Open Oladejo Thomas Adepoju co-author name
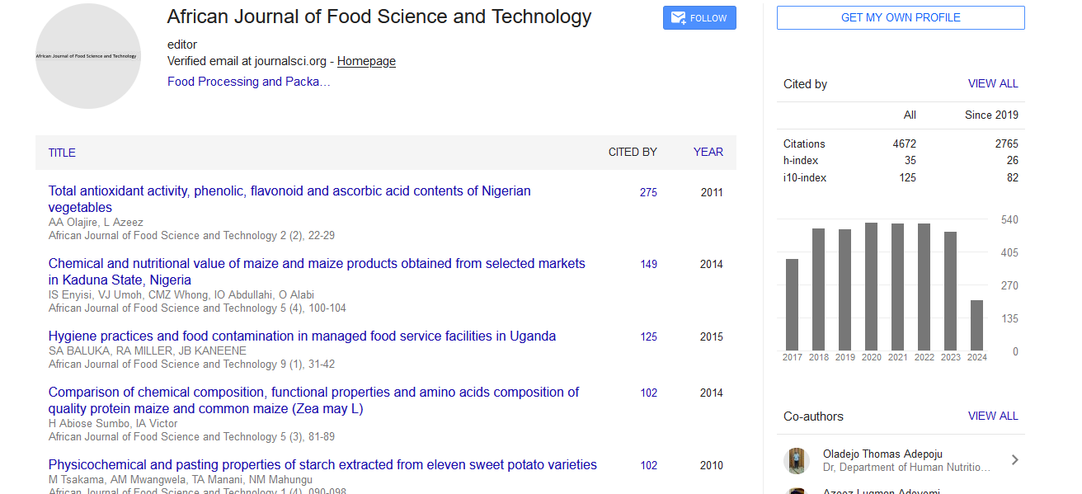Image resolution: width=1082 pixels, height=494 pixels. pyautogui.click(x=882, y=454)
